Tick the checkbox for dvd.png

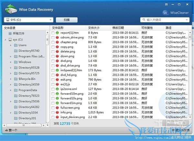[x=53, y=61]
